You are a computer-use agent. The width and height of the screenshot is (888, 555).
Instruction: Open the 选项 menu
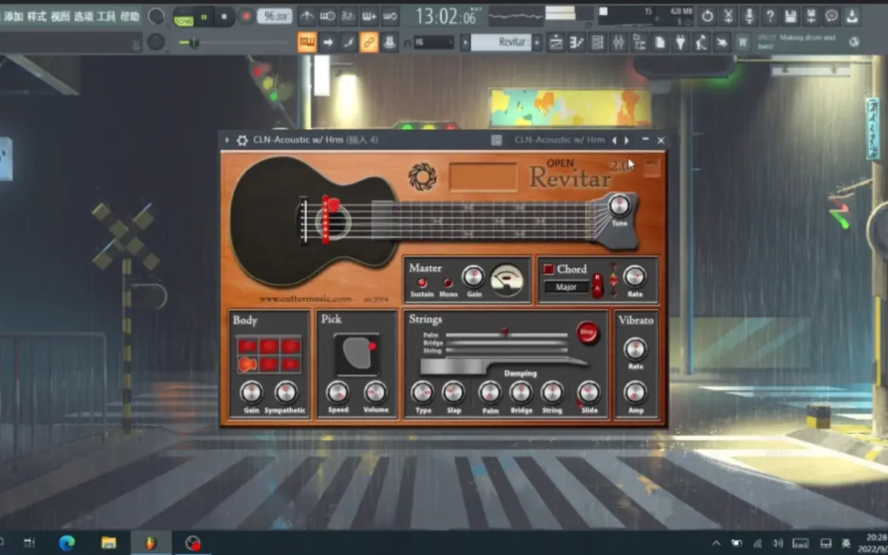tap(83, 17)
